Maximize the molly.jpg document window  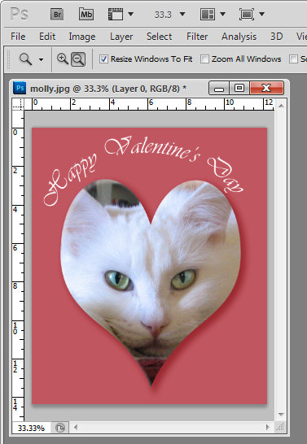(239, 88)
